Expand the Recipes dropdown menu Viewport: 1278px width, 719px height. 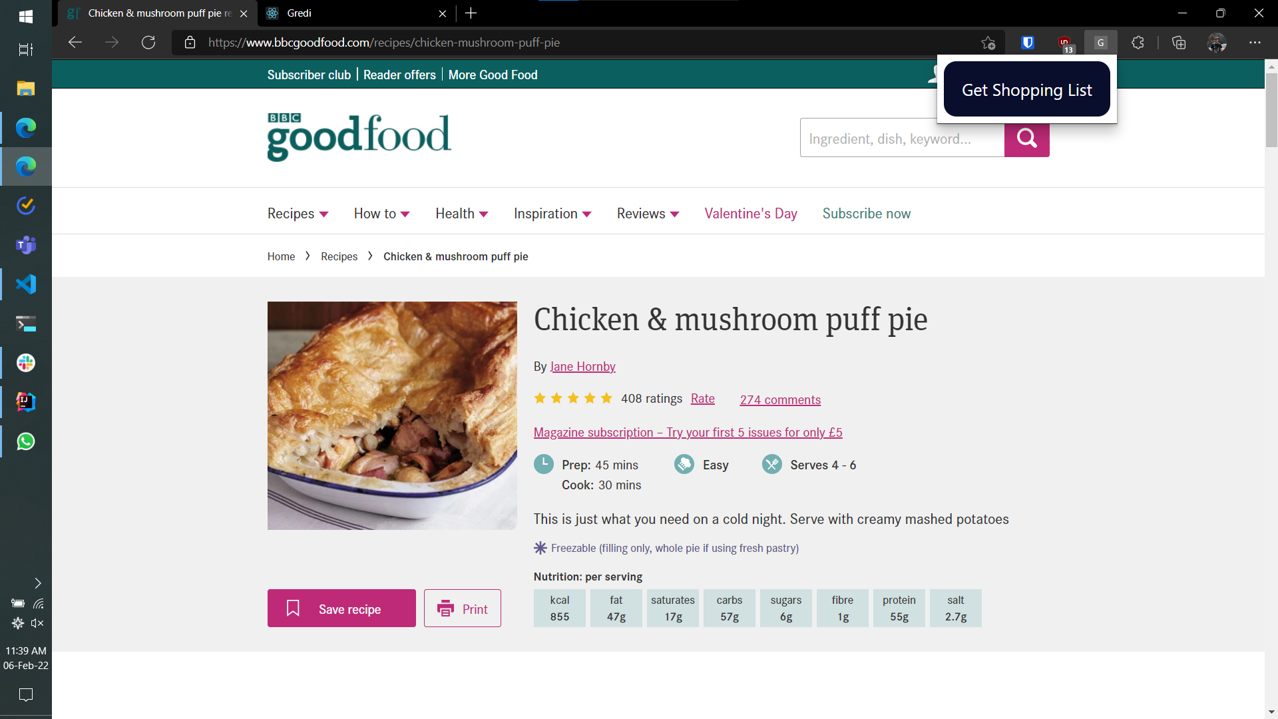coord(298,214)
